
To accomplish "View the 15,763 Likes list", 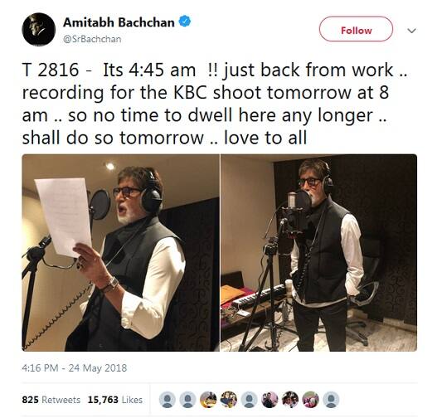I will pyautogui.click(x=115, y=400).
